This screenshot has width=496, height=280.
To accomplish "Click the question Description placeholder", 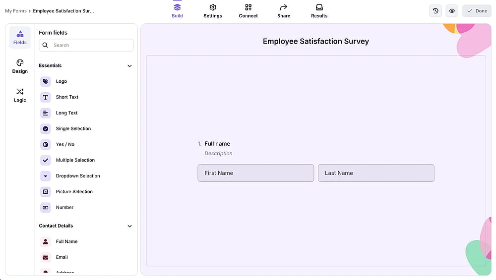I will (218, 153).
